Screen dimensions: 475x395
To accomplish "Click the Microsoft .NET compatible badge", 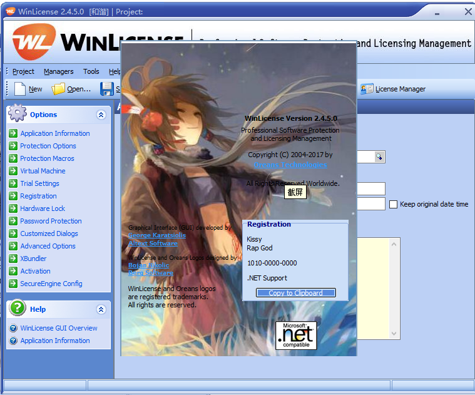I will point(296,336).
